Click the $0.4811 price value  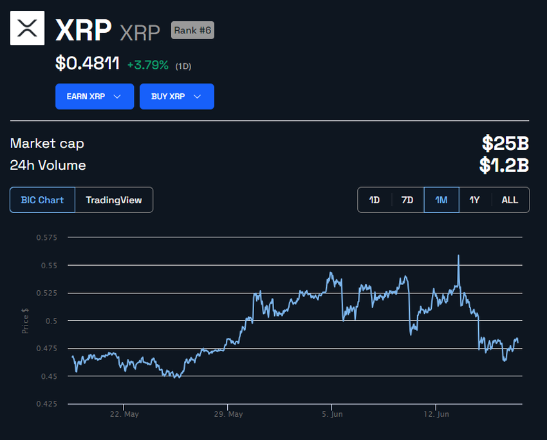click(x=88, y=64)
